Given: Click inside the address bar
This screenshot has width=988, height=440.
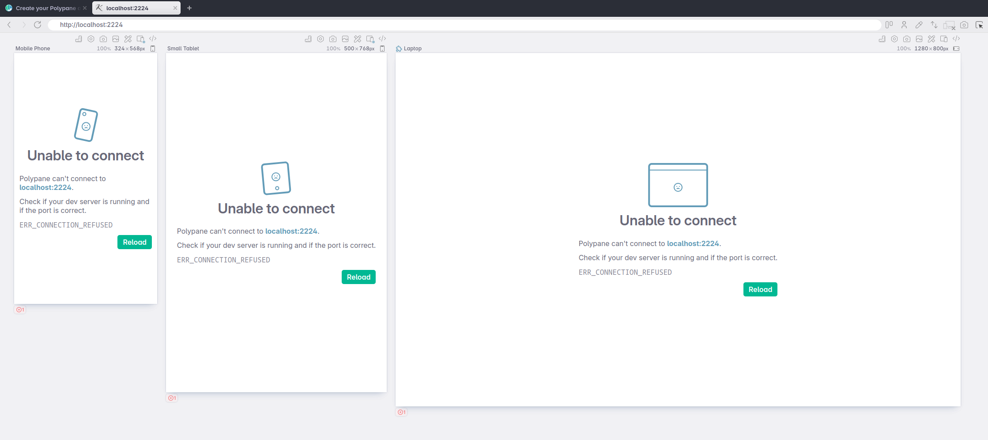Looking at the screenshot, I should pyautogui.click(x=265, y=25).
